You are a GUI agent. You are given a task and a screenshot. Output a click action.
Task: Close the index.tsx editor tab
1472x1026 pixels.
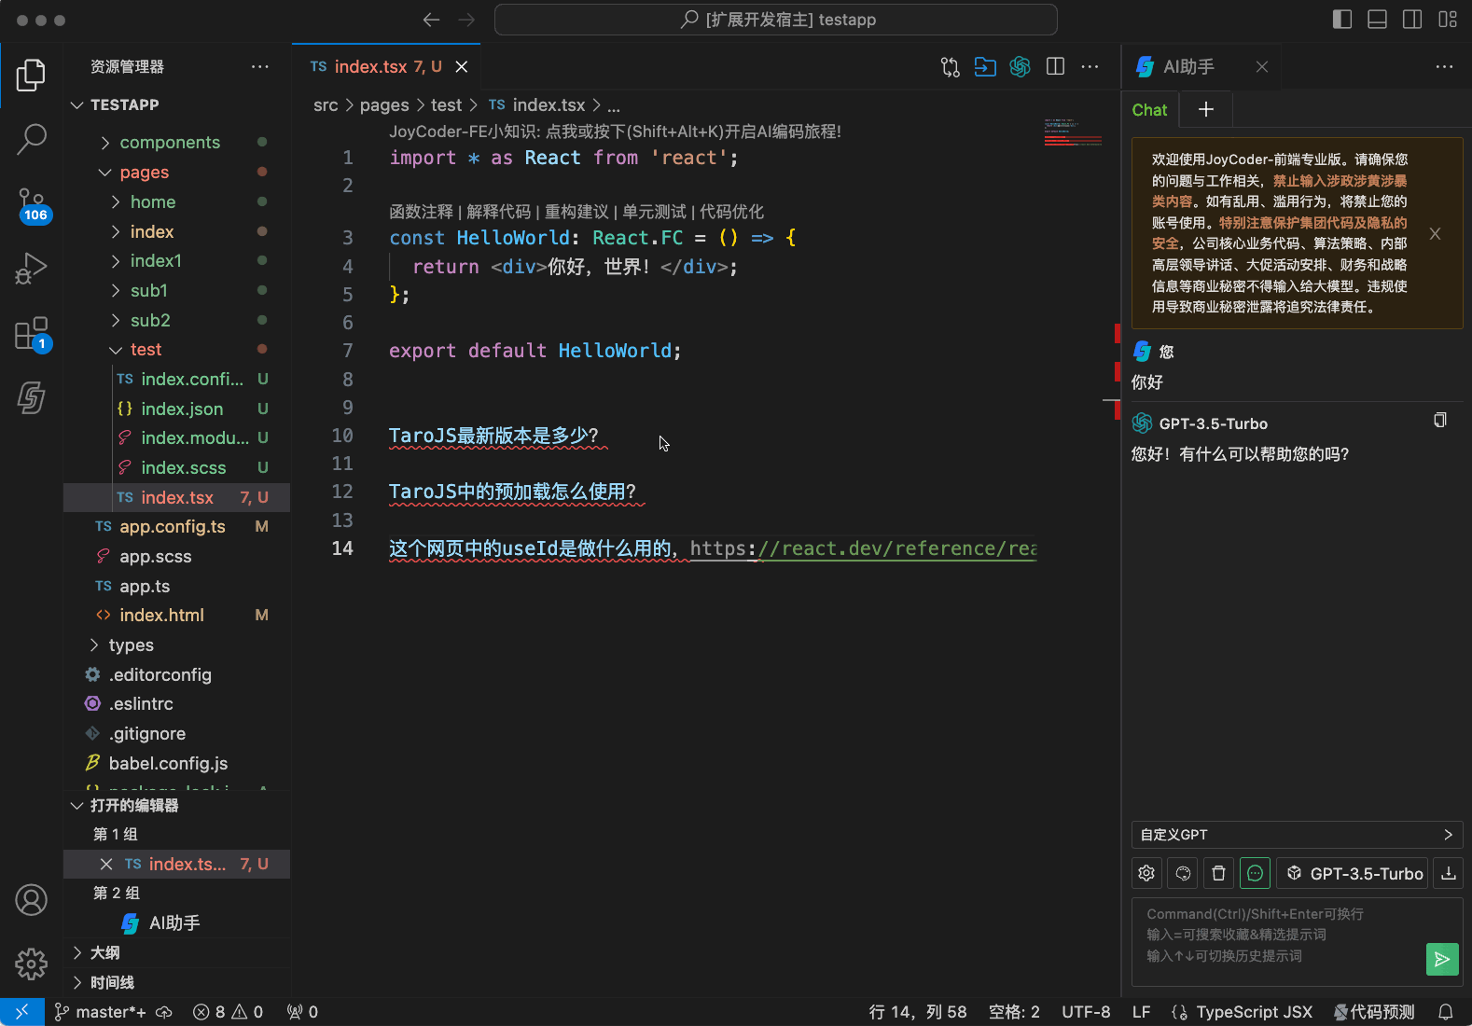coord(462,67)
